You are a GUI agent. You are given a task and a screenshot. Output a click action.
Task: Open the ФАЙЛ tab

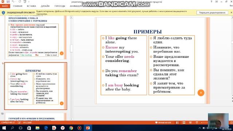[x=5, y=6]
